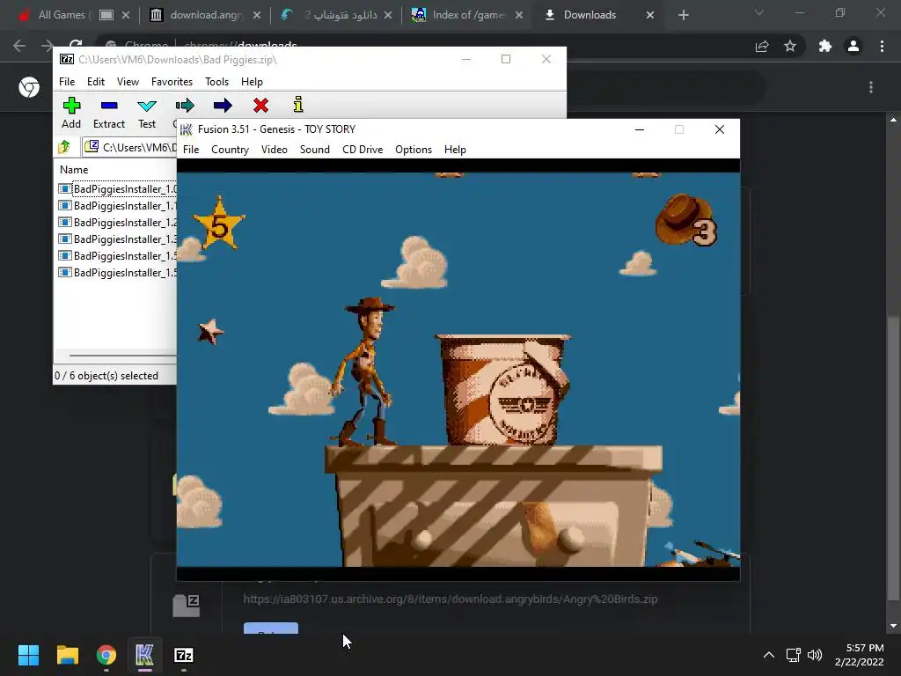The image size is (901, 676).
Task: Switch to the Downloads browser tab
Action: pos(590,15)
